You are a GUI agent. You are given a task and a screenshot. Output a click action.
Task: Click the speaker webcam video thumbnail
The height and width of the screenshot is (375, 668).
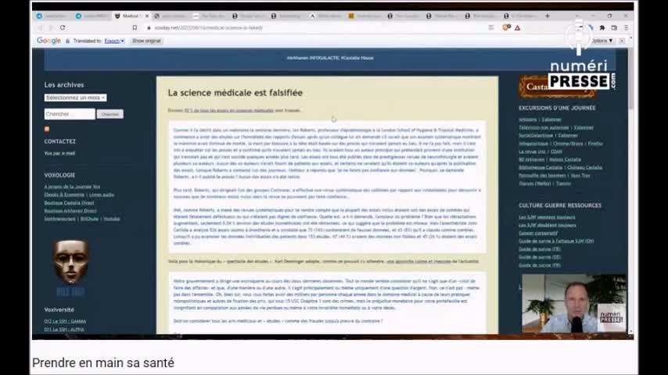tap(574, 303)
